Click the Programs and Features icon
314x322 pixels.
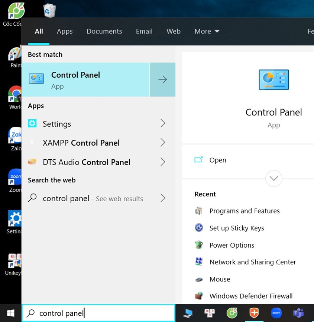click(199, 211)
